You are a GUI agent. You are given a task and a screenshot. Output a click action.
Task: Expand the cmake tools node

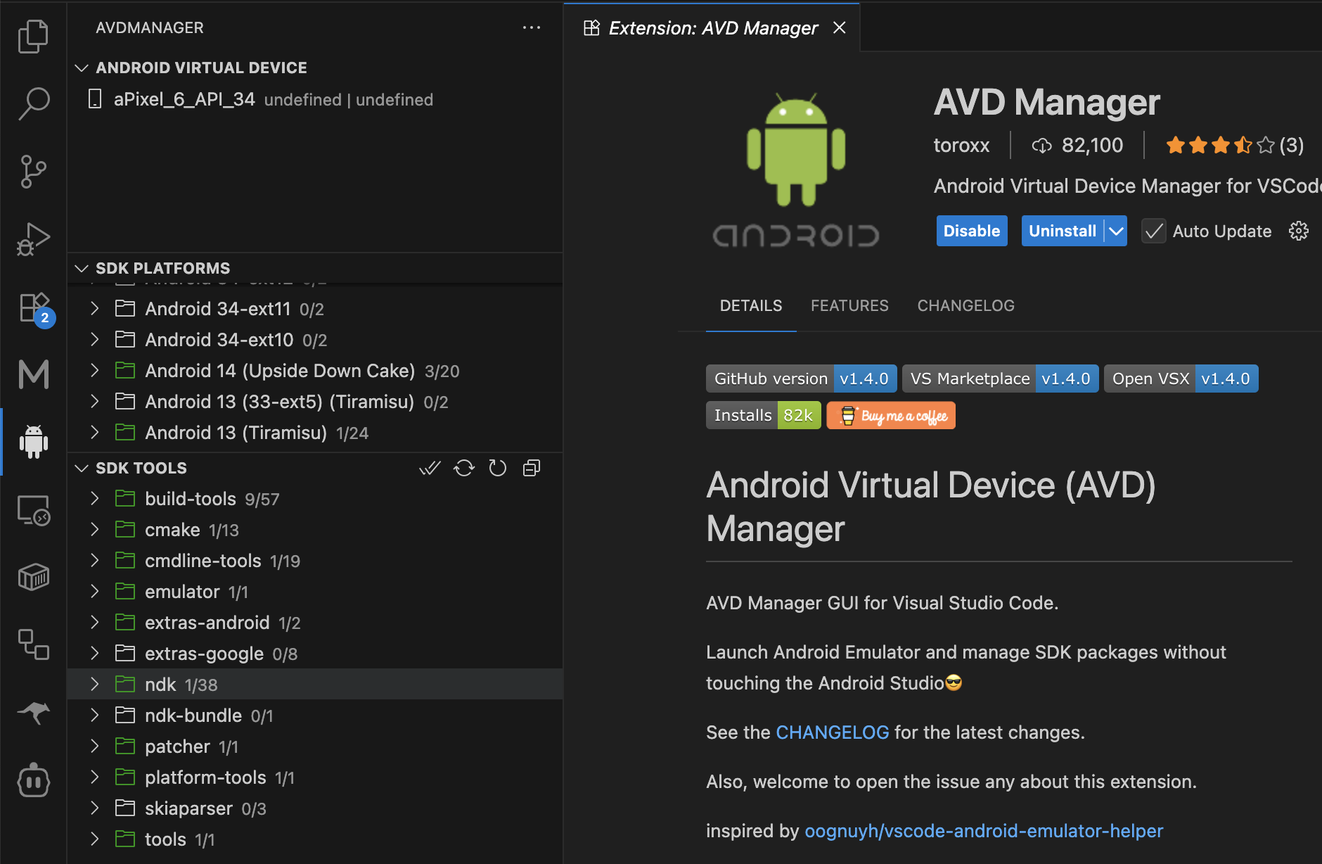(x=95, y=529)
